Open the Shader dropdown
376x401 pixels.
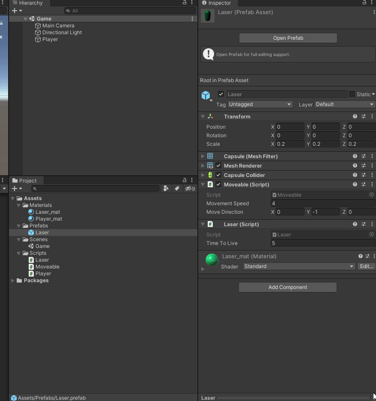(299, 266)
